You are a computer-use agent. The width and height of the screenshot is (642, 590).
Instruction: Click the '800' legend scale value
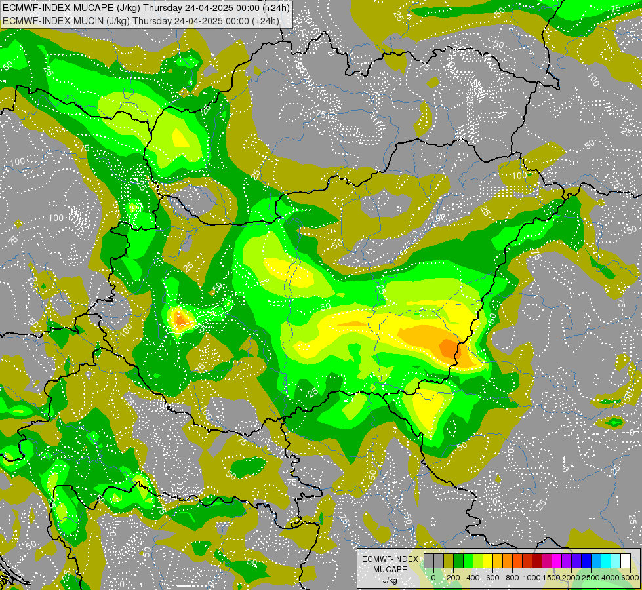512,578
